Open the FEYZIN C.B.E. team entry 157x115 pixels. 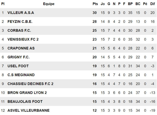(20, 22)
